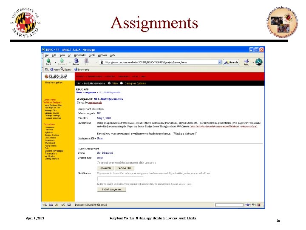The height and width of the screenshot is (230, 306).
Task: Click the status bar progress meter
Action: 229,205
